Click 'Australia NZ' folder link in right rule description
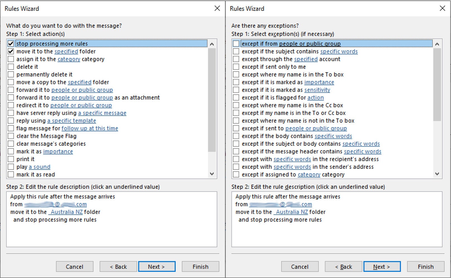451x278 pixels. [x=291, y=212]
